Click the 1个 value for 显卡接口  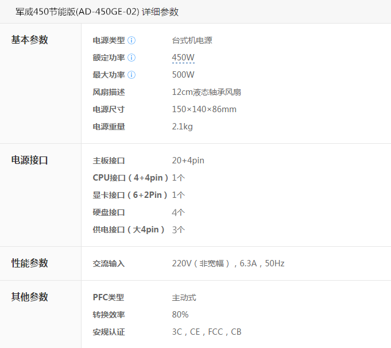point(179,195)
